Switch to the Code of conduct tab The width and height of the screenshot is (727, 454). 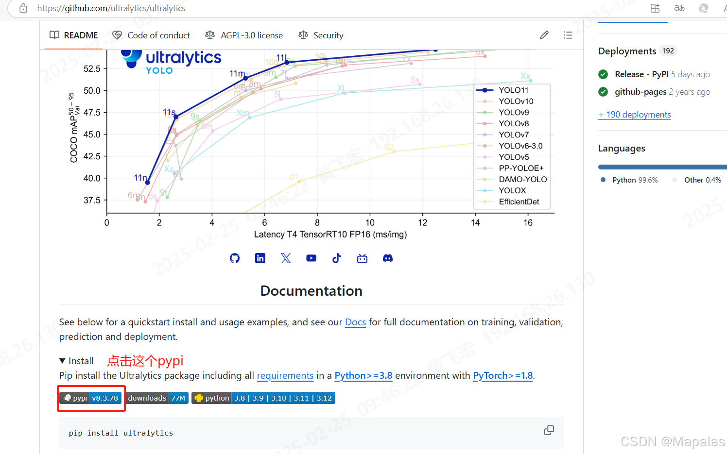[151, 34]
